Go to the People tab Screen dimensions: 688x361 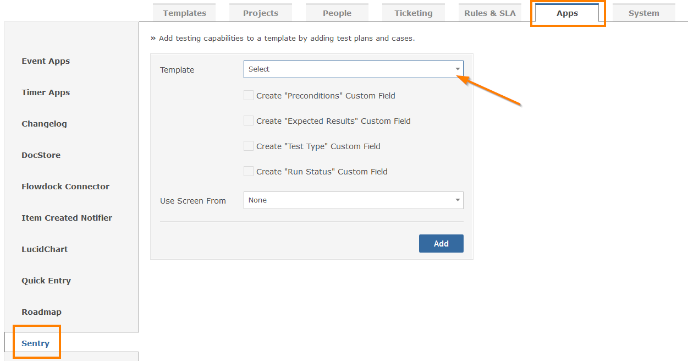pos(337,13)
